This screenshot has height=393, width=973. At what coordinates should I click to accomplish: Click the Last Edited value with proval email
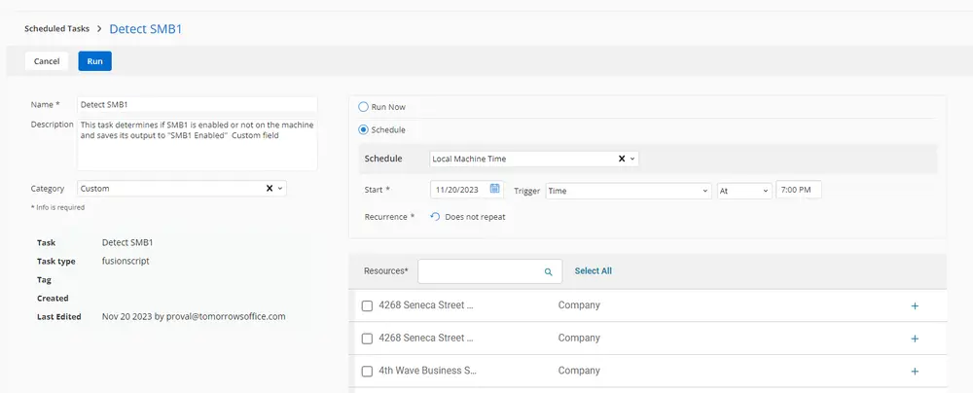coord(194,316)
